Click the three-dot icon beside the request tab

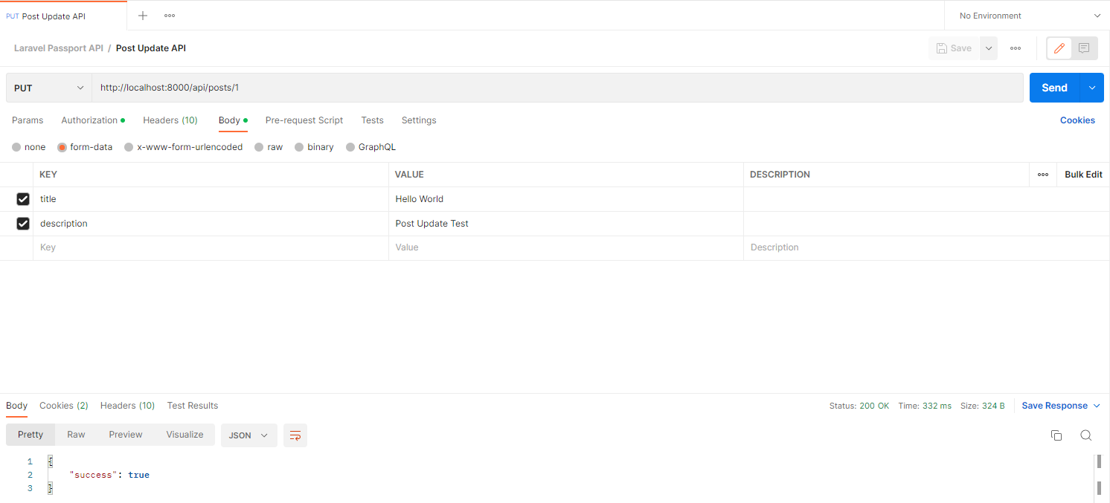point(169,15)
